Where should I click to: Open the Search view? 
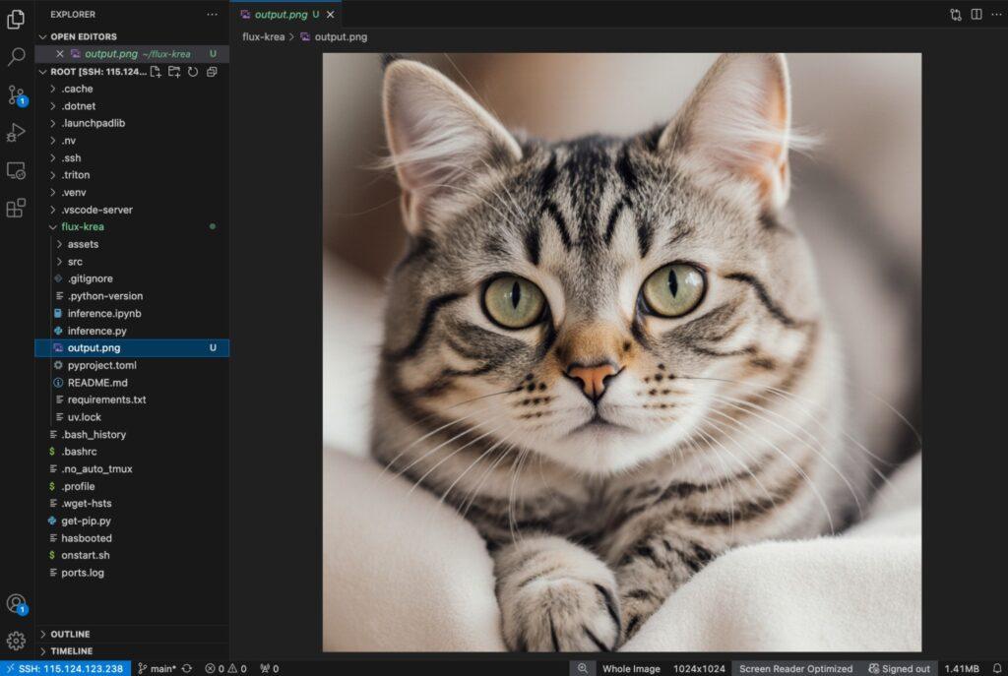pyautogui.click(x=16, y=56)
